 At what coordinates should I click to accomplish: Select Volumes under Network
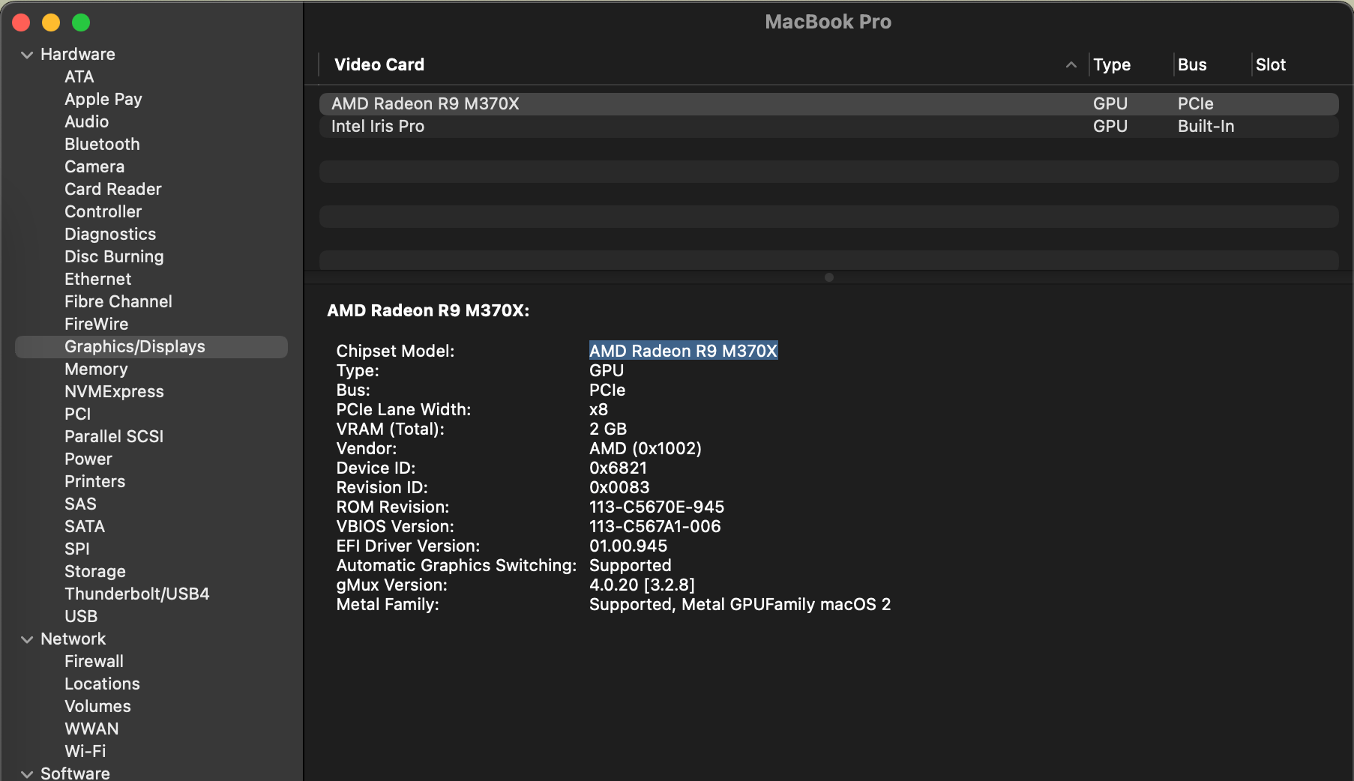97,706
